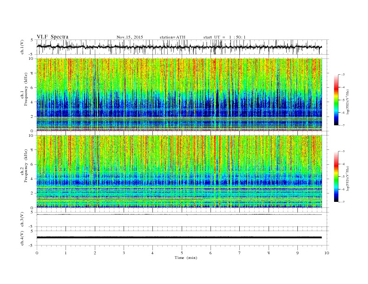Select the "start UT = 1 :50: 1" text

point(224,37)
